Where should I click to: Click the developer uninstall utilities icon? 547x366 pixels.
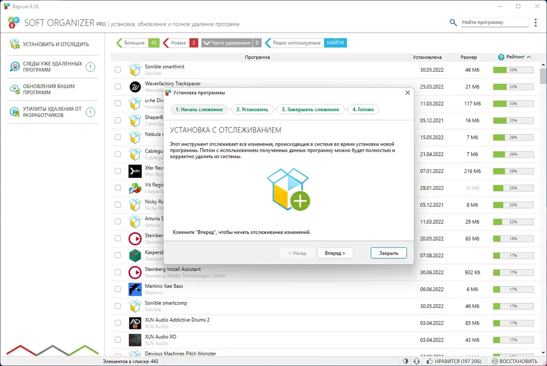[15, 112]
